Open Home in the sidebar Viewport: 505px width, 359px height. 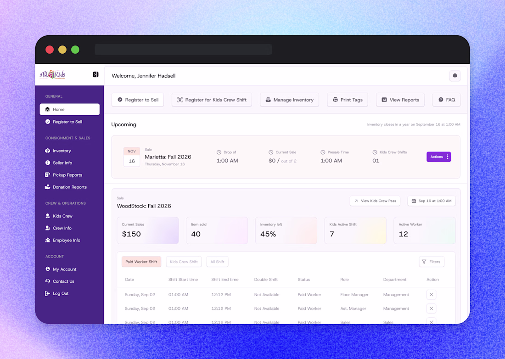pos(70,109)
